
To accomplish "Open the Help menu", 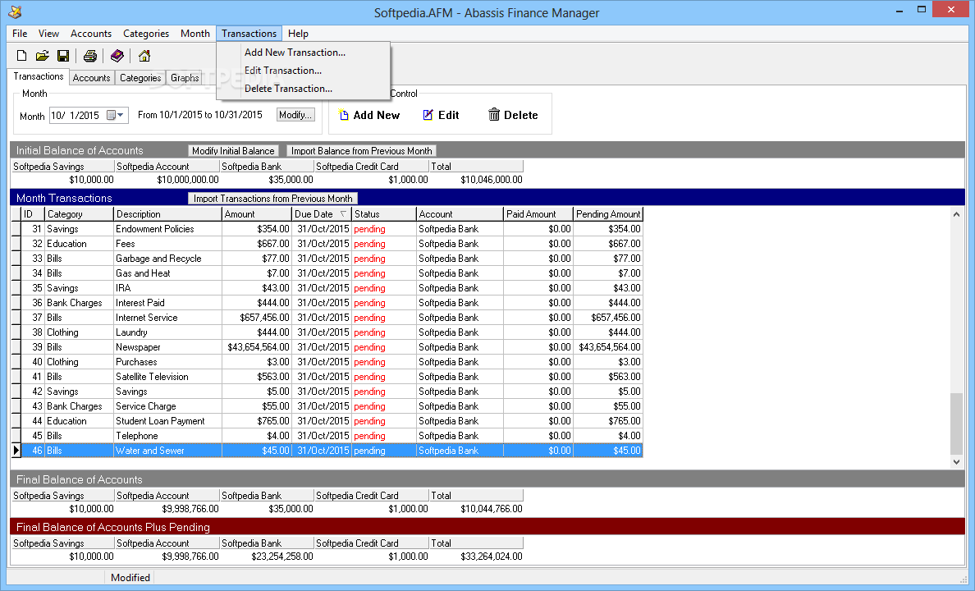I will tap(298, 34).
